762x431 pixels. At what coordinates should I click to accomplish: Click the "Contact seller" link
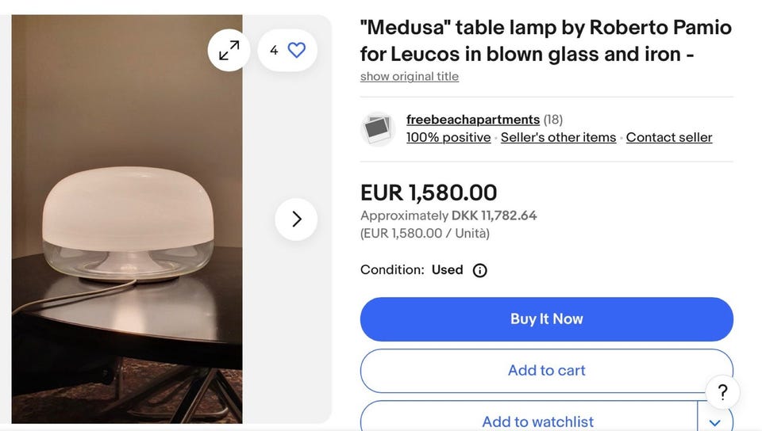pyautogui.click(x=669, y=137)
